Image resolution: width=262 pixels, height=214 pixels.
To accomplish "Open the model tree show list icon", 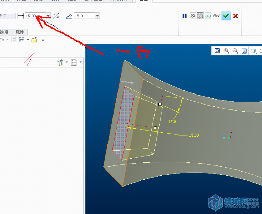I will 74,62.
